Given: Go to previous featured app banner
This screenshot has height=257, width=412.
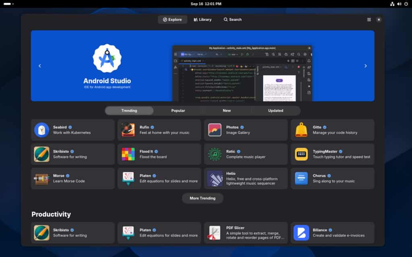Looking at the screenshot, I should click(x=40, y=66).
